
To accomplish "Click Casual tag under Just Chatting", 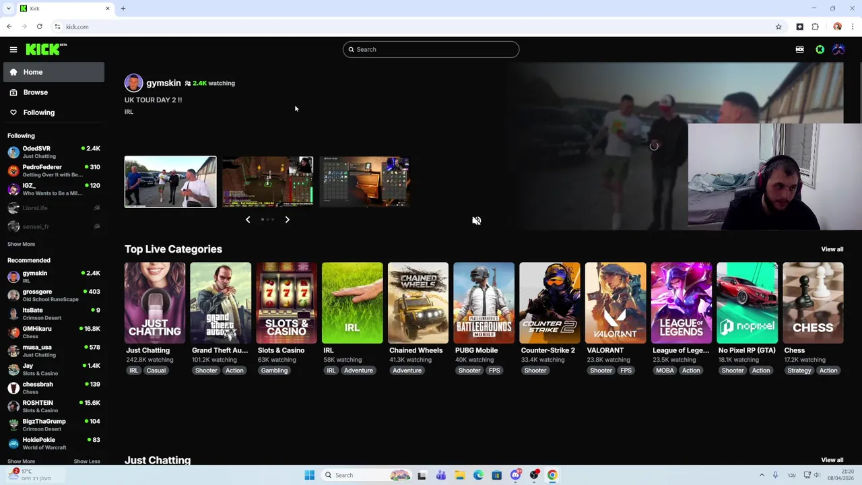I will click(156, 370).
